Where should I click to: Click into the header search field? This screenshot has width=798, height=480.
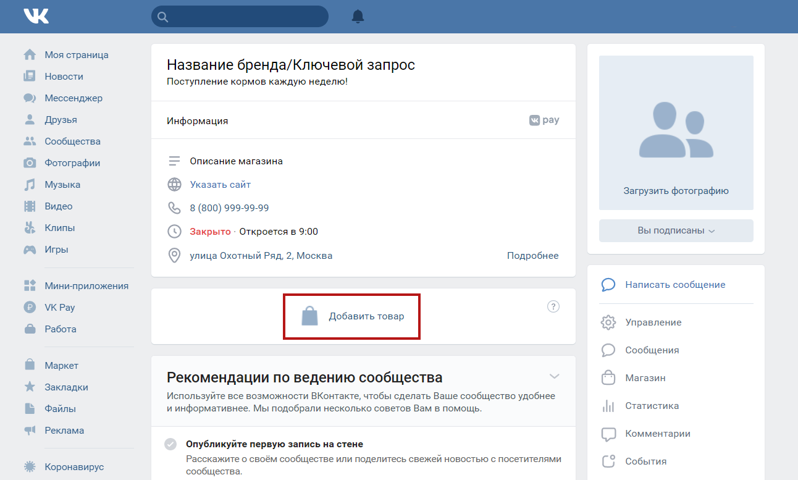240,17
